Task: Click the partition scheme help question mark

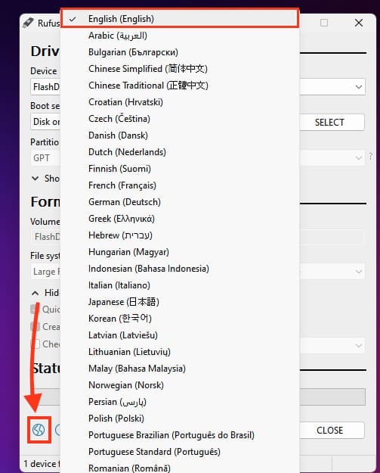Action: pos(371,157)
